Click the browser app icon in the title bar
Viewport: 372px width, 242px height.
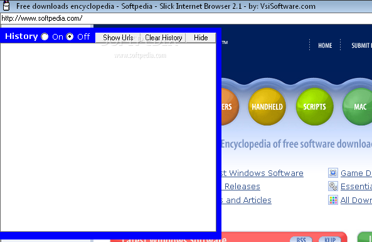tap(6, 6)
